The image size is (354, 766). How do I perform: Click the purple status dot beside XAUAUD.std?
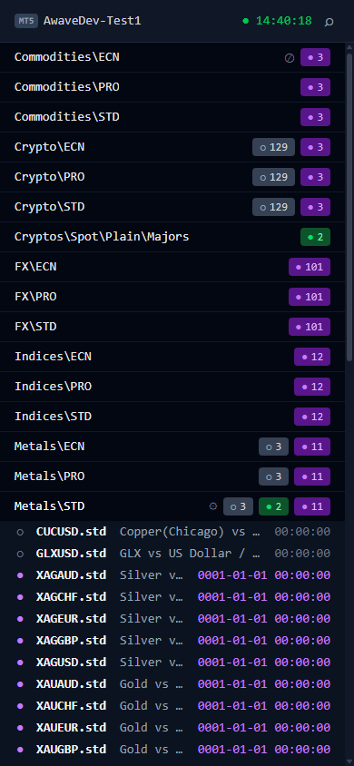pos(20,684)
